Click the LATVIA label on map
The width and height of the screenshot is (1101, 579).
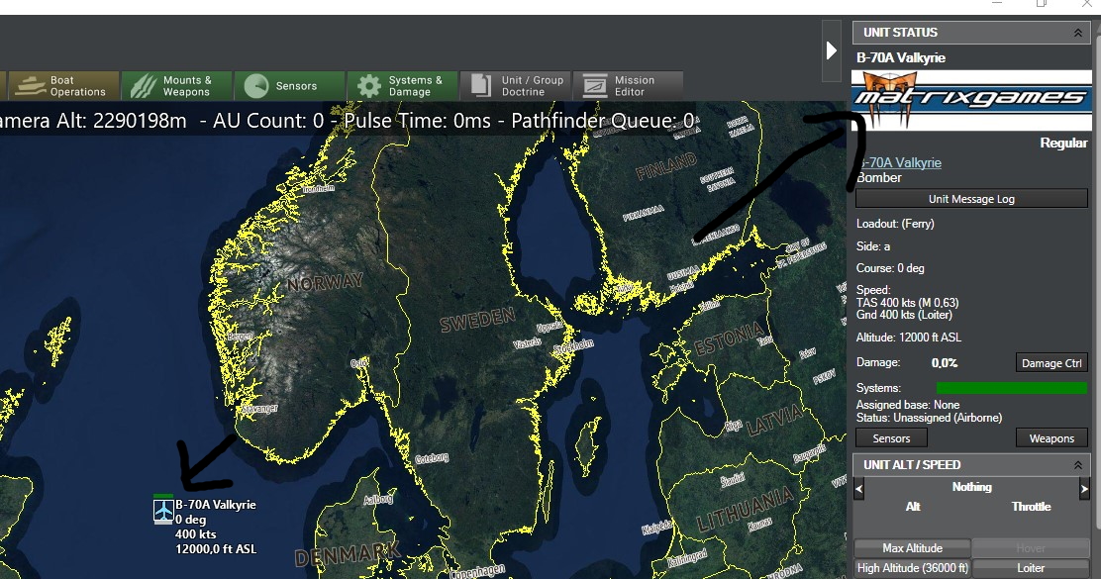tap(773, 419)
